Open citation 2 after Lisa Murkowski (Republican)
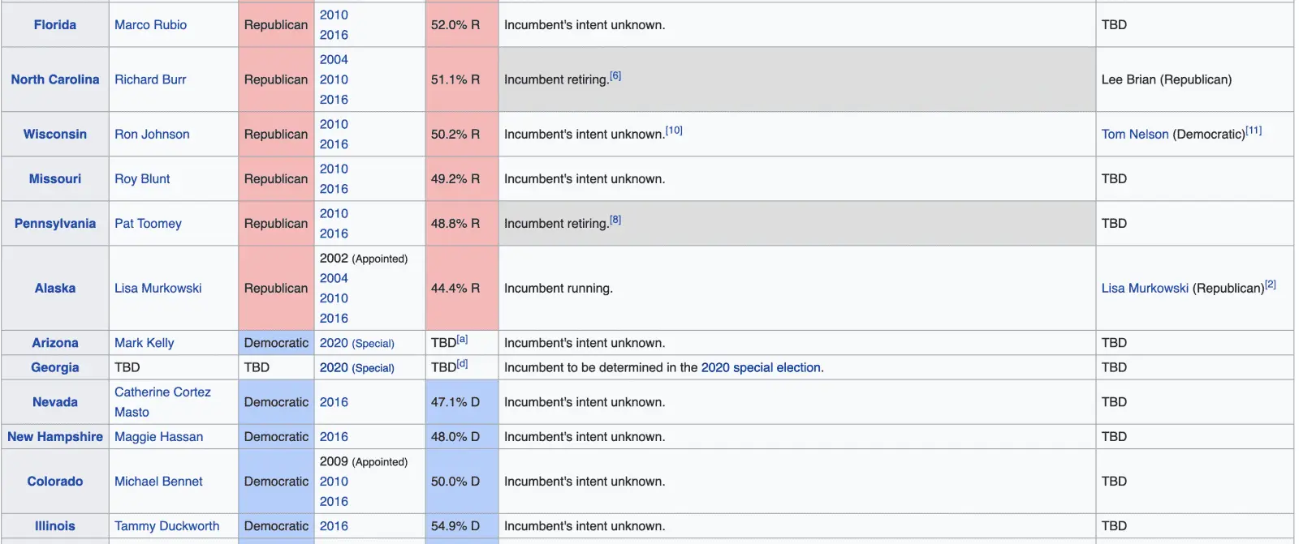The width and height of the screenshot is (1299, 544). click(x=1271, y=285)
